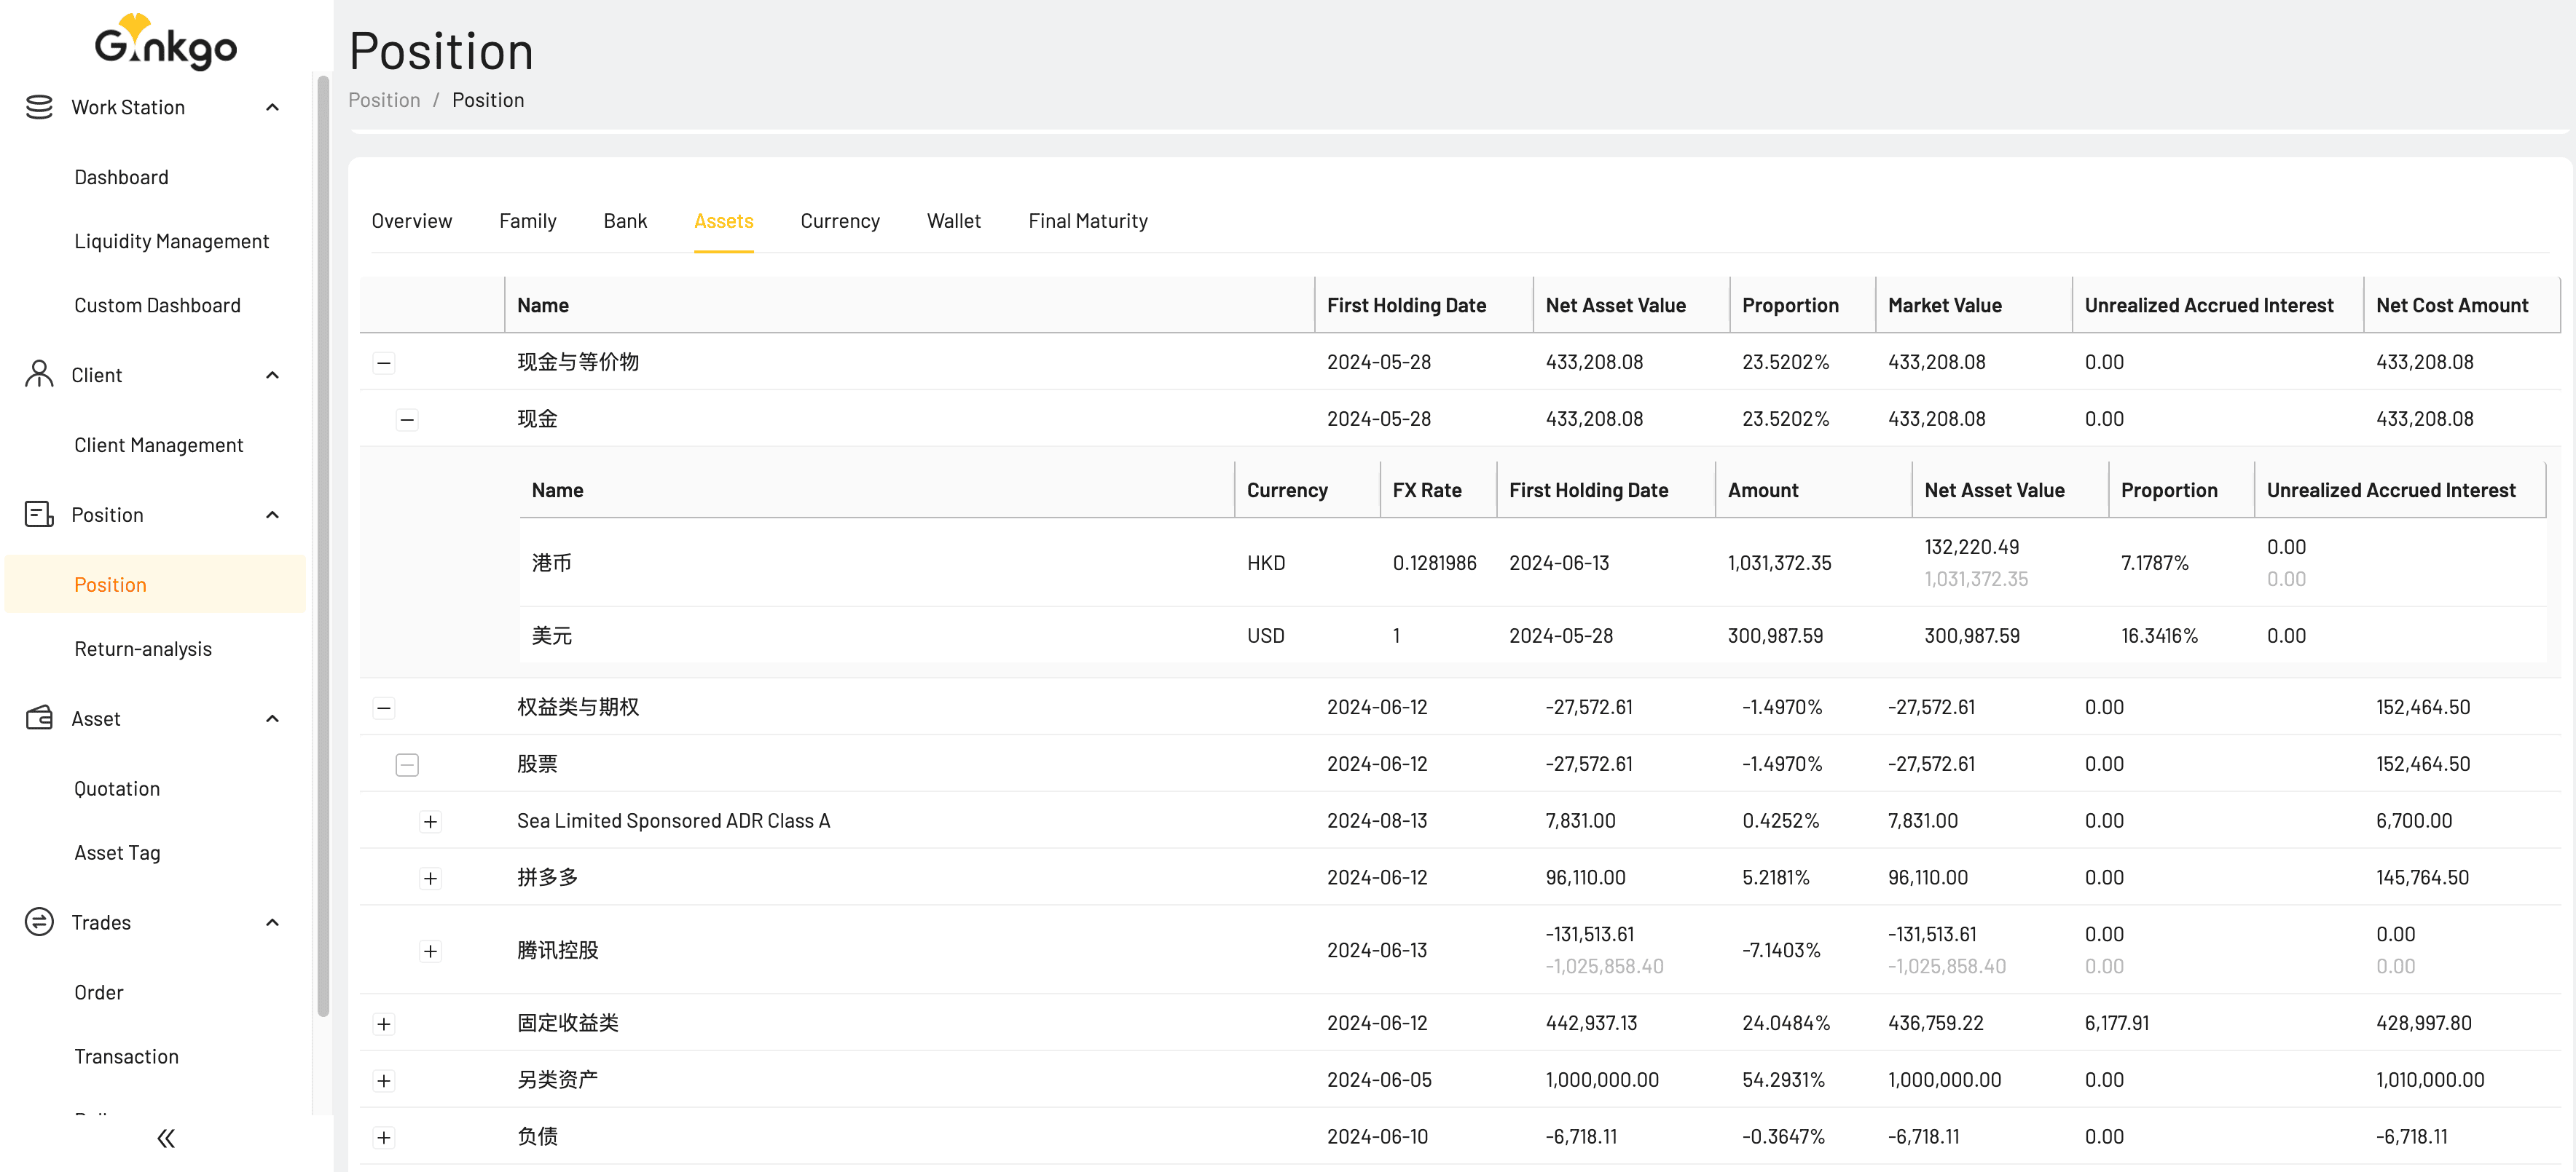Select the 港币 cash row name
Viewport: 2576px width, 1172px height.
click(x=552, y=563)
